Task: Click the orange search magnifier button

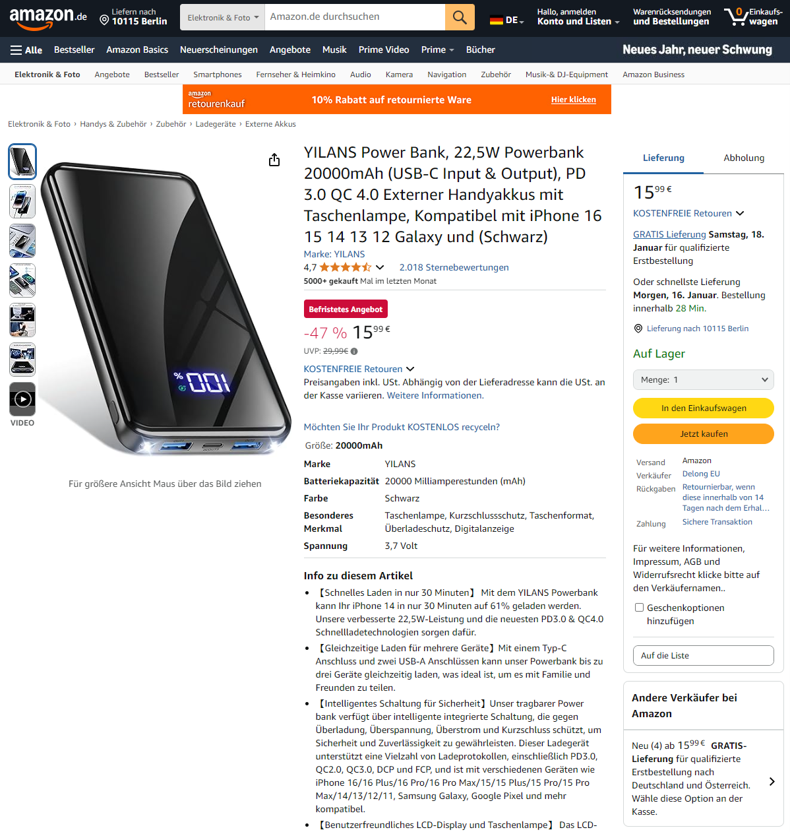Action: (460, 17)
